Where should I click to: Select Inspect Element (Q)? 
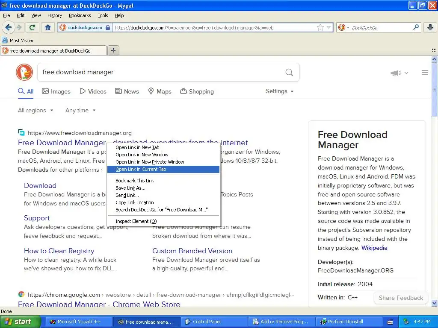pos(163,221)
